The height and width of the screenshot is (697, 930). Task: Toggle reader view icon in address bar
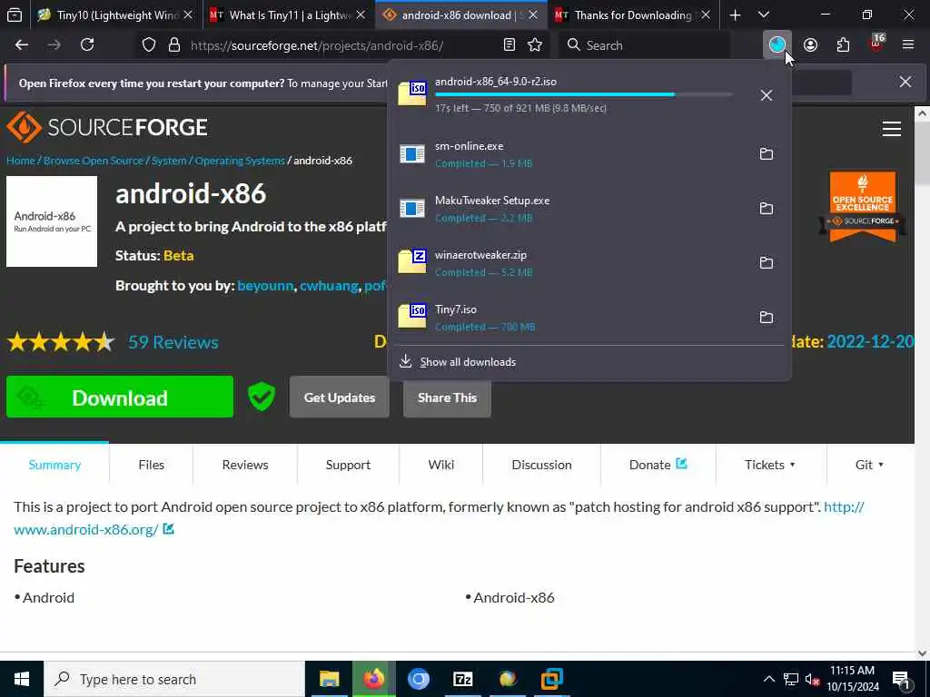(x=509, y=45)
